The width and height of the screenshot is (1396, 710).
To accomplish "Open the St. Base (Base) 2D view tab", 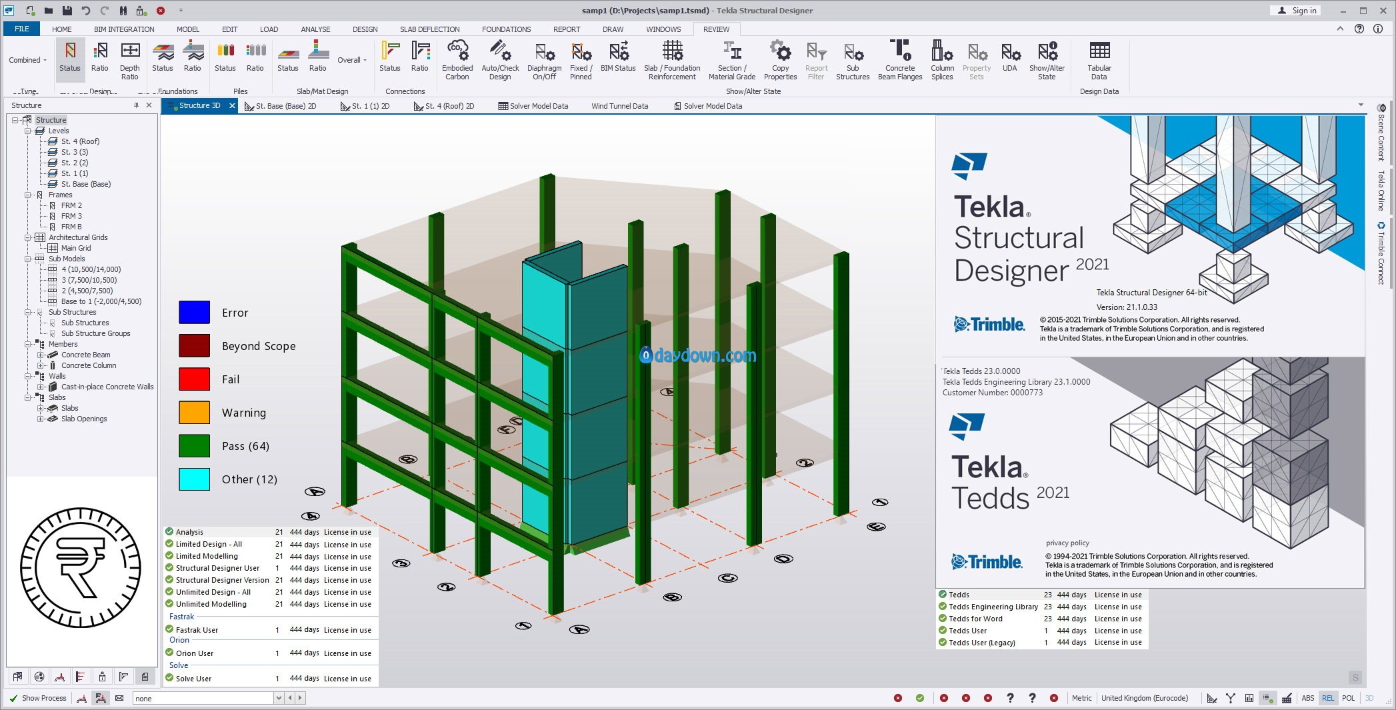I will click(281, 106).
